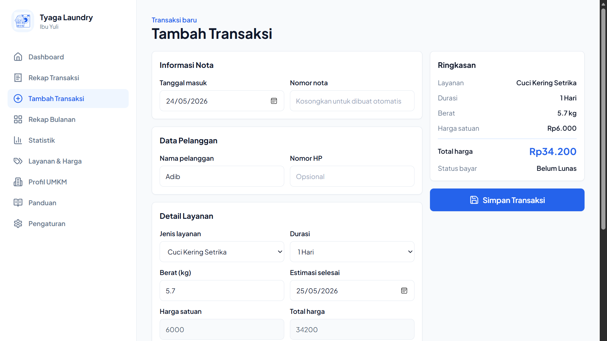Click the save disk icon on Simpan Transaksi

[474, 200]
